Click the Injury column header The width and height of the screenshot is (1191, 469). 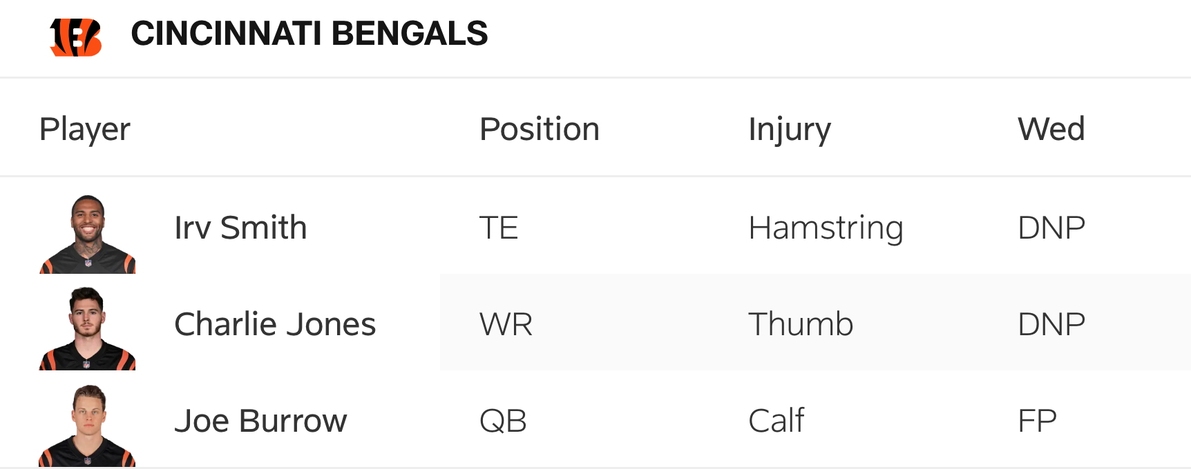(x=789, y=129)
